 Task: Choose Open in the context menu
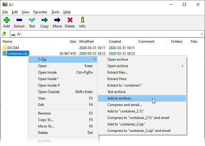click(x=63, y=66)
